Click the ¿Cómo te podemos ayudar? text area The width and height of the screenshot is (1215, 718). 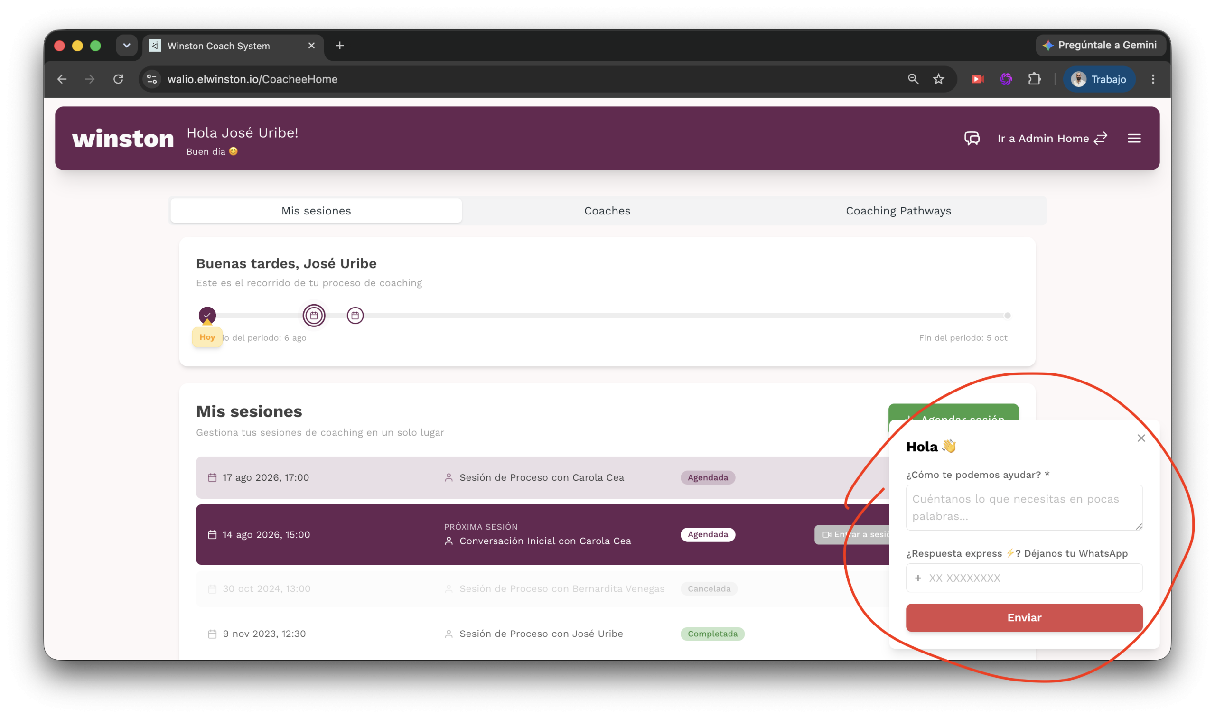1024,507
